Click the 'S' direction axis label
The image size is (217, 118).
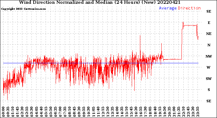209,90
